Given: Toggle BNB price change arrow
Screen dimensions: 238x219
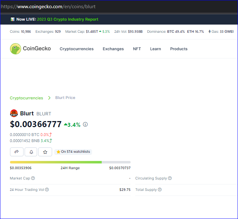Looking at the screenshot, I should [x=51, y=141].
